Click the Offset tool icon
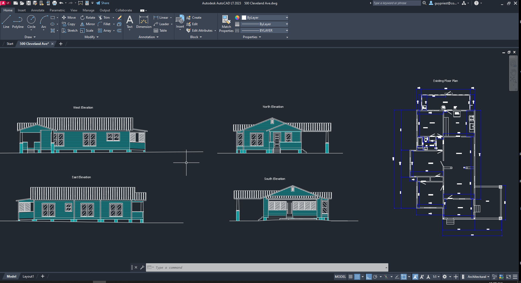 pos(119,31)
